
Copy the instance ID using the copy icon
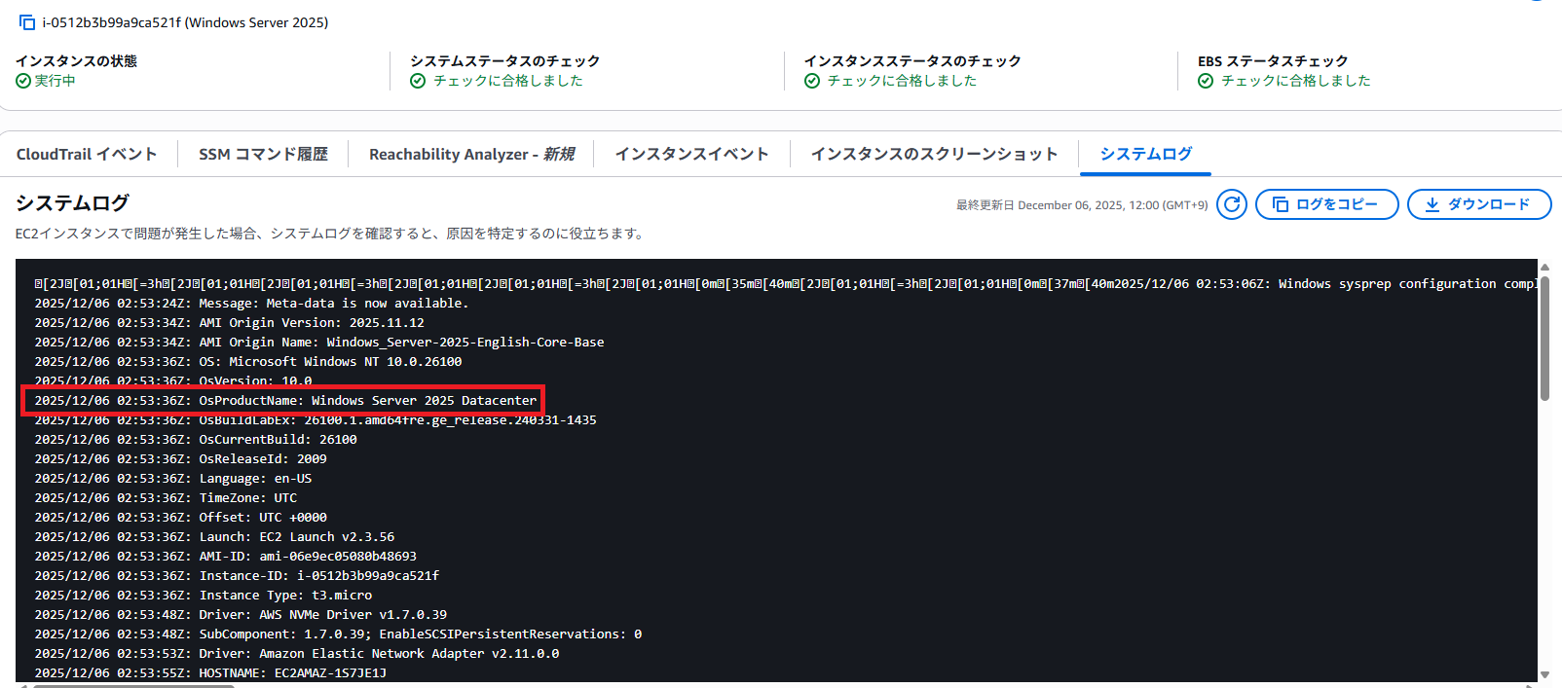tap(27, 22)
